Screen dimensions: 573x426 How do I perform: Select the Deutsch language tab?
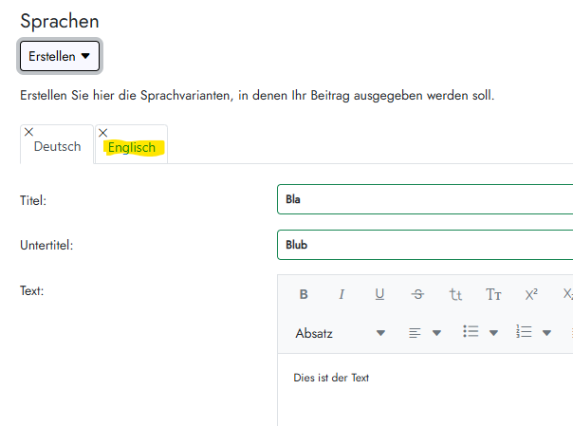57,147
